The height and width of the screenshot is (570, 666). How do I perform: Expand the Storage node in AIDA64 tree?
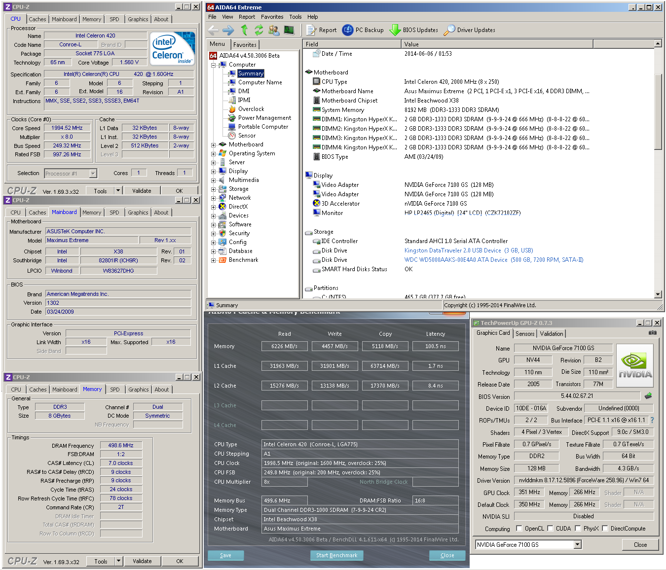pyautogui.click(x=213, y=189)
